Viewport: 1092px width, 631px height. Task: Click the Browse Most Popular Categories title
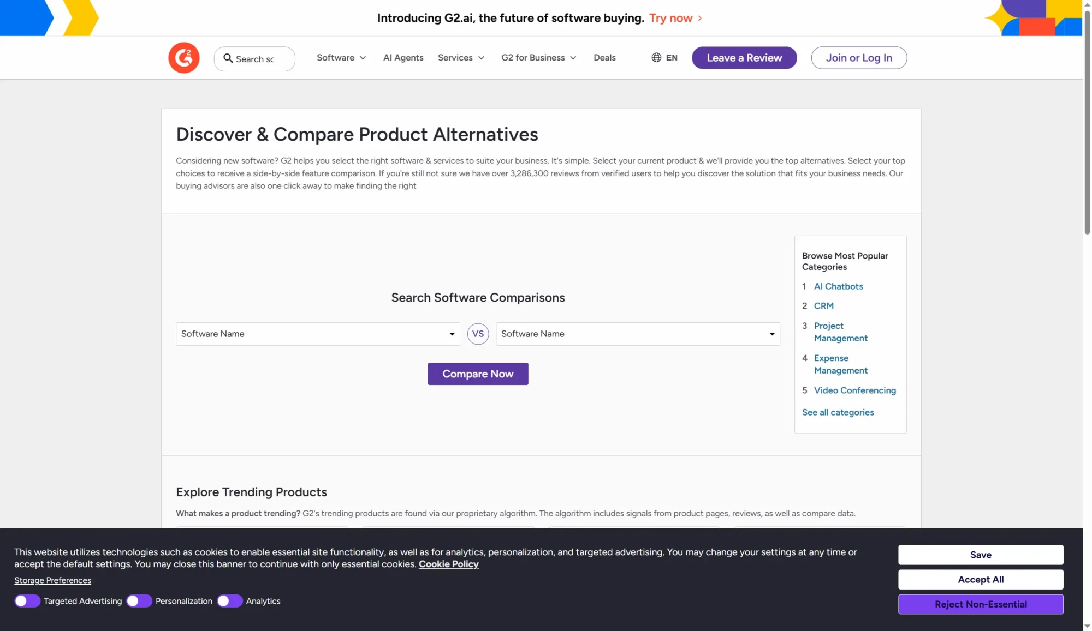pyautogui.click(x=845, y=261)
